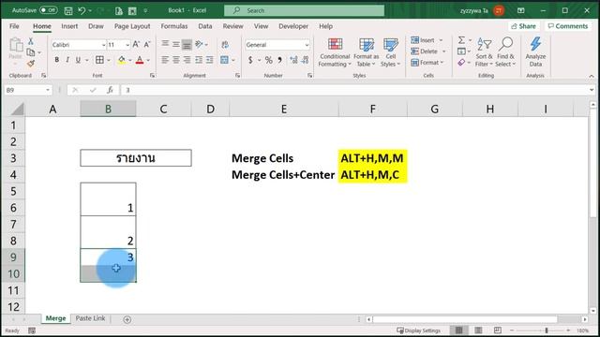
Task: Click the Display Settings button
Action: [x=419, y=330]
